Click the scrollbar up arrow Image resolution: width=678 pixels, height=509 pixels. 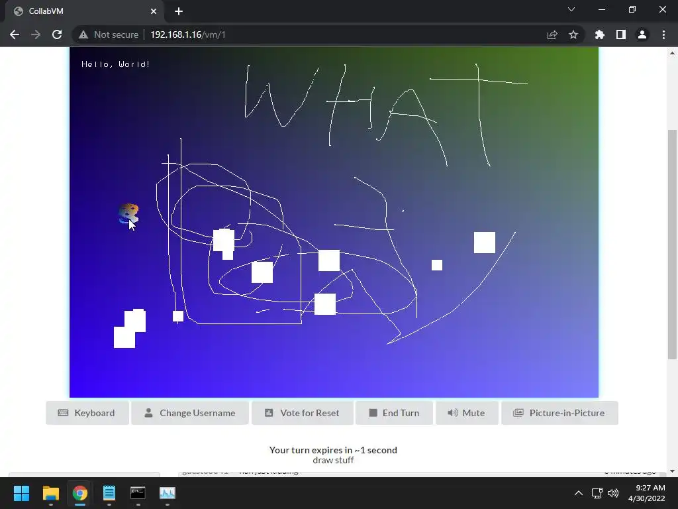click(x=672, y=53)
